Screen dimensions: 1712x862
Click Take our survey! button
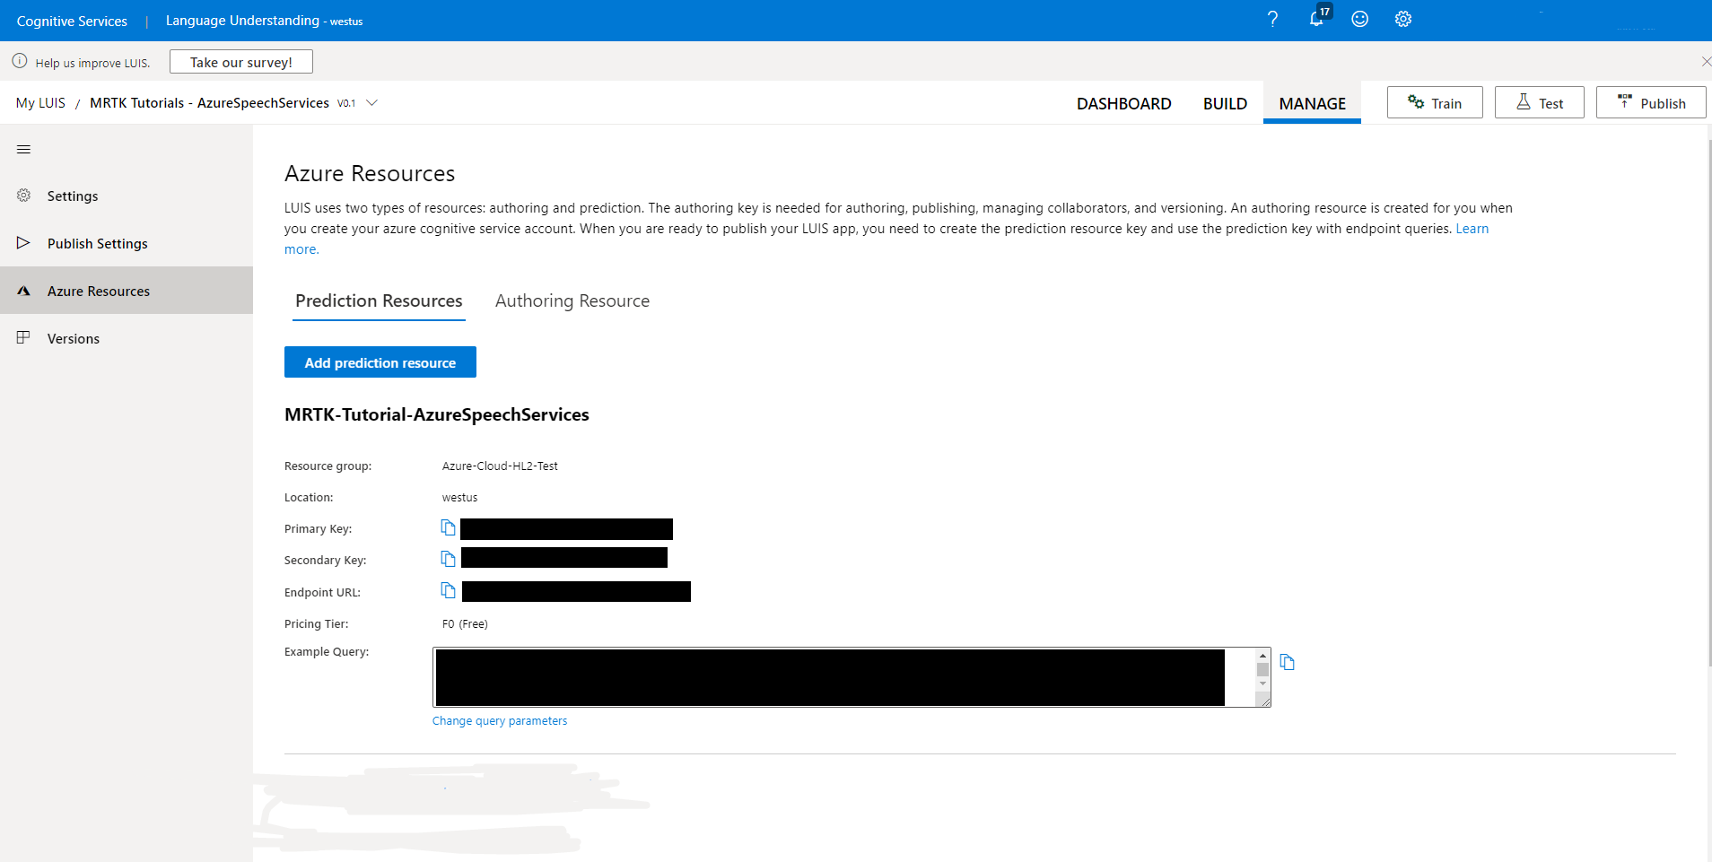[x=241, y=62]
